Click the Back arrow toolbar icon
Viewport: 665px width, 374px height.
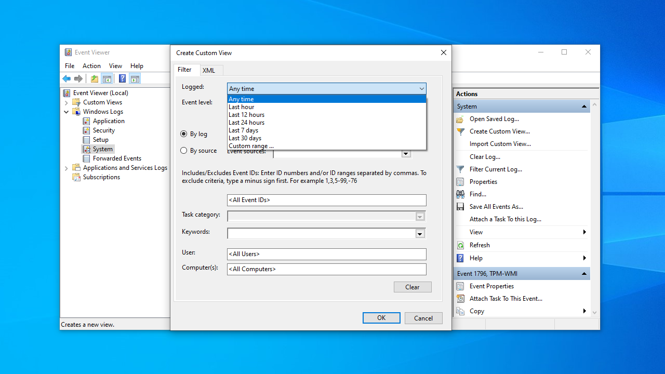click(66, 79)
